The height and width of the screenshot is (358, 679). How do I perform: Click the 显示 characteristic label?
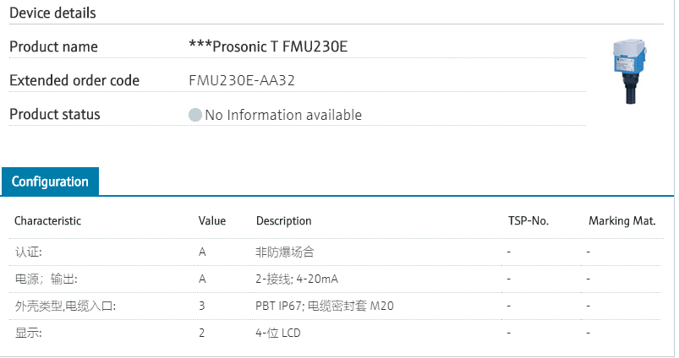[29, 333]
